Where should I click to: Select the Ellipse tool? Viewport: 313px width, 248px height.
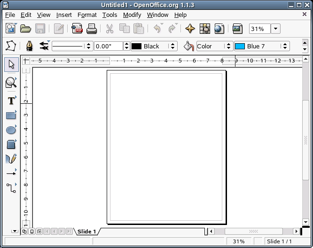click(11, 130)
